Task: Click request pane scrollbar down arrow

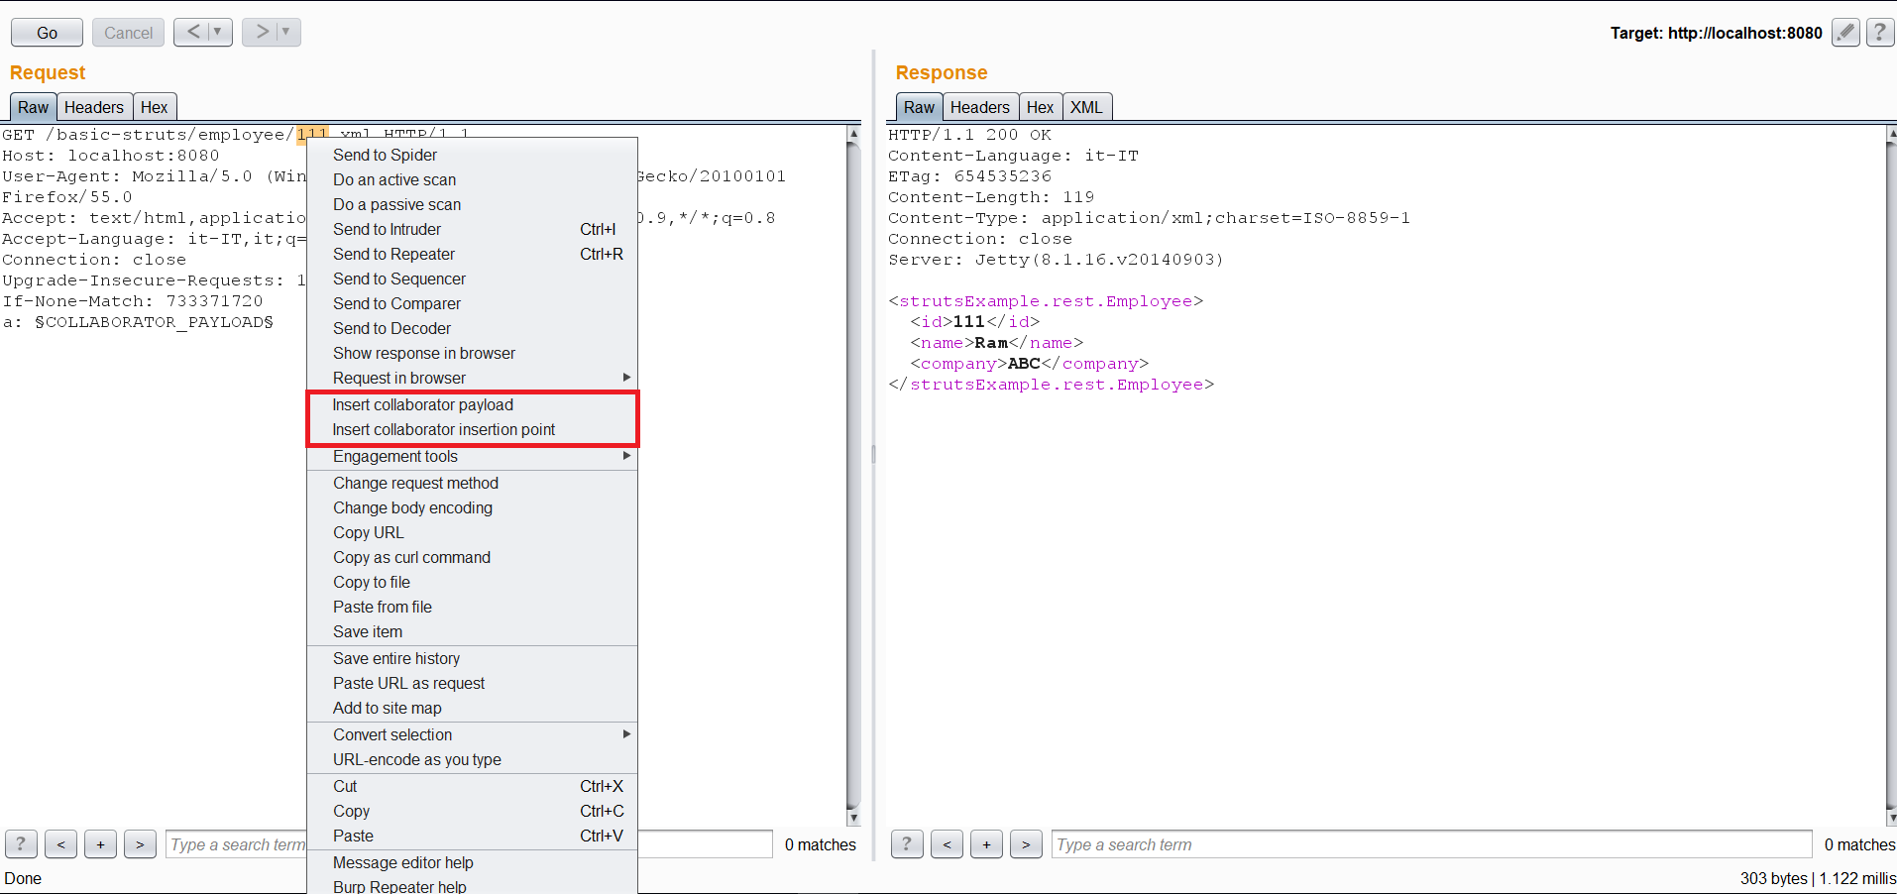Action: [x=853, y=818]
